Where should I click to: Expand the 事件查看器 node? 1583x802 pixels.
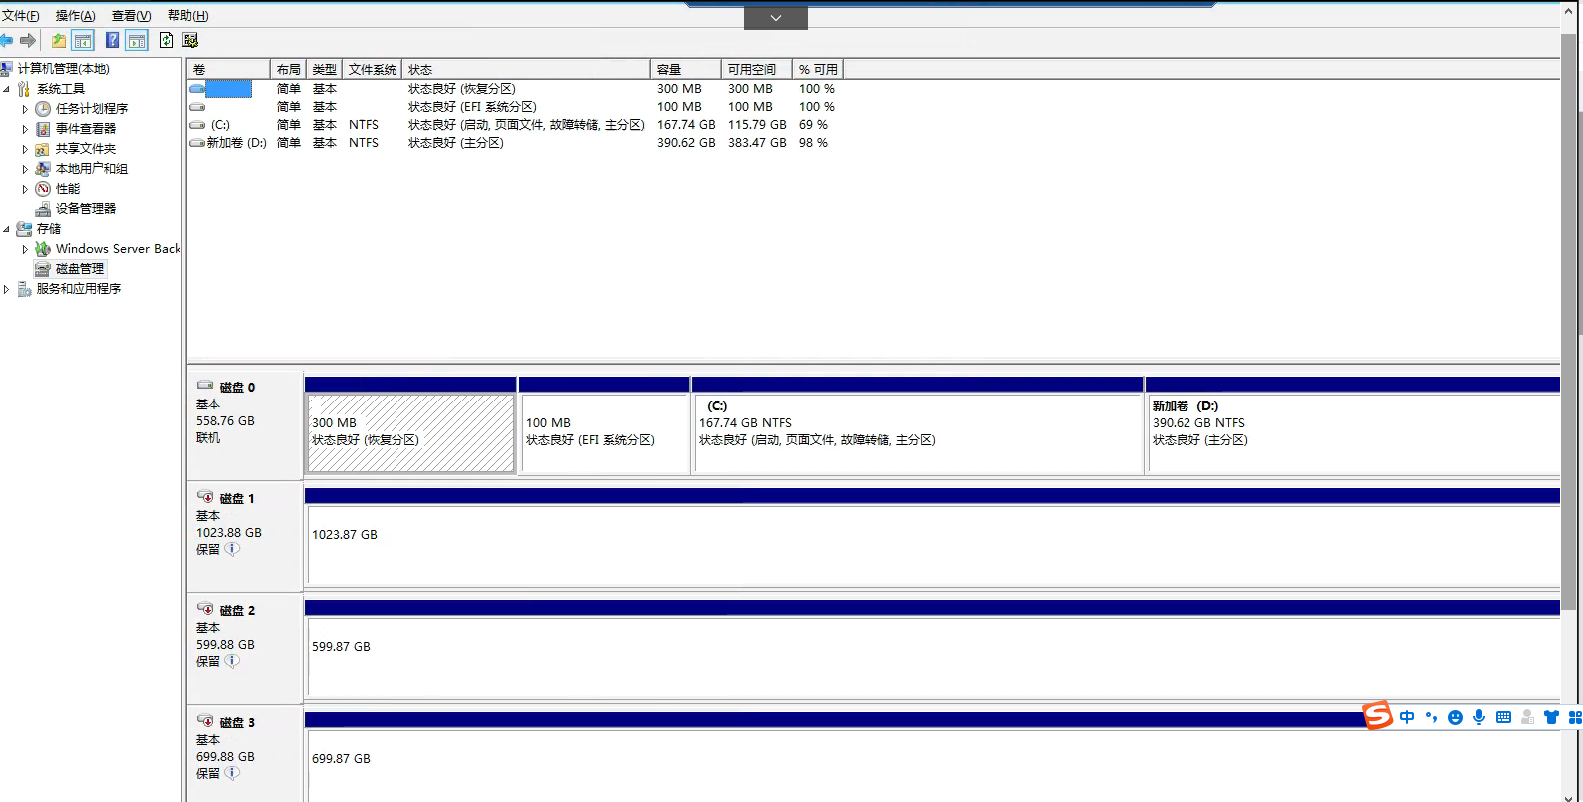tap(25, 129)
